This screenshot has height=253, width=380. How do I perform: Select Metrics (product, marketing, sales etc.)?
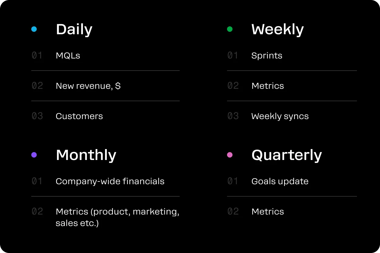click(x=117, y=218)
